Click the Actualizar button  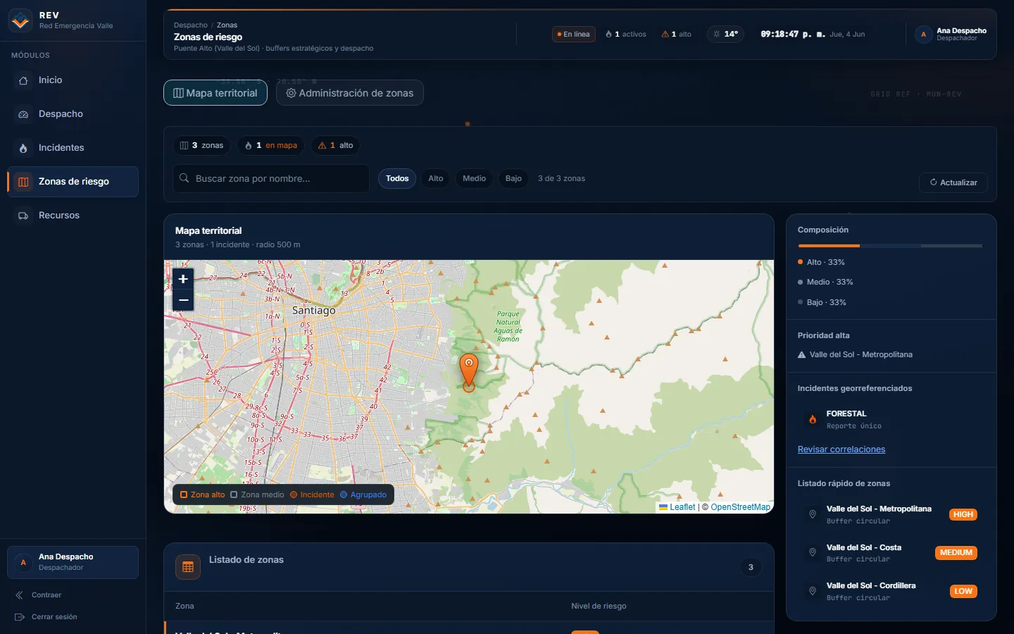coord(953,182)
